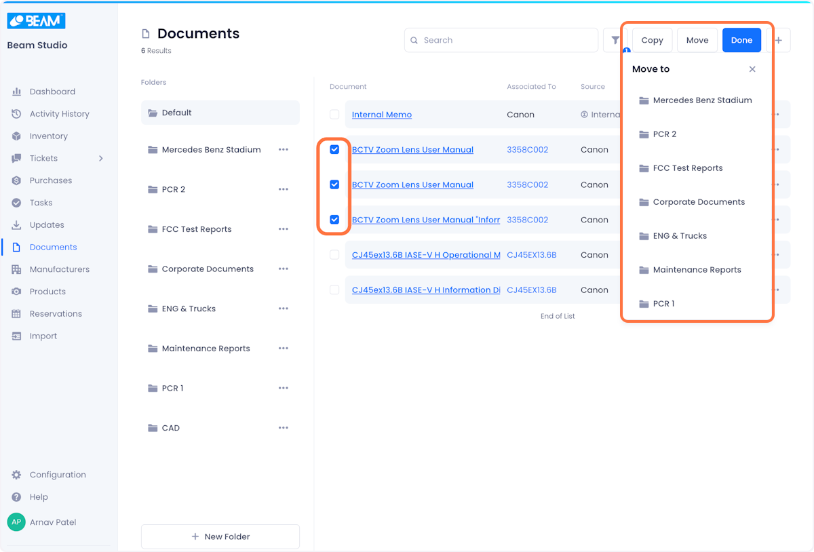
Task: Open options for PCR 2 folder
Action: point(284,189)
